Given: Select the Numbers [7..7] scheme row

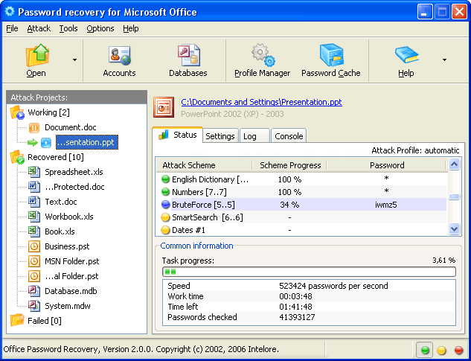Looking at the screenshot, I should [x=301, y=192].
